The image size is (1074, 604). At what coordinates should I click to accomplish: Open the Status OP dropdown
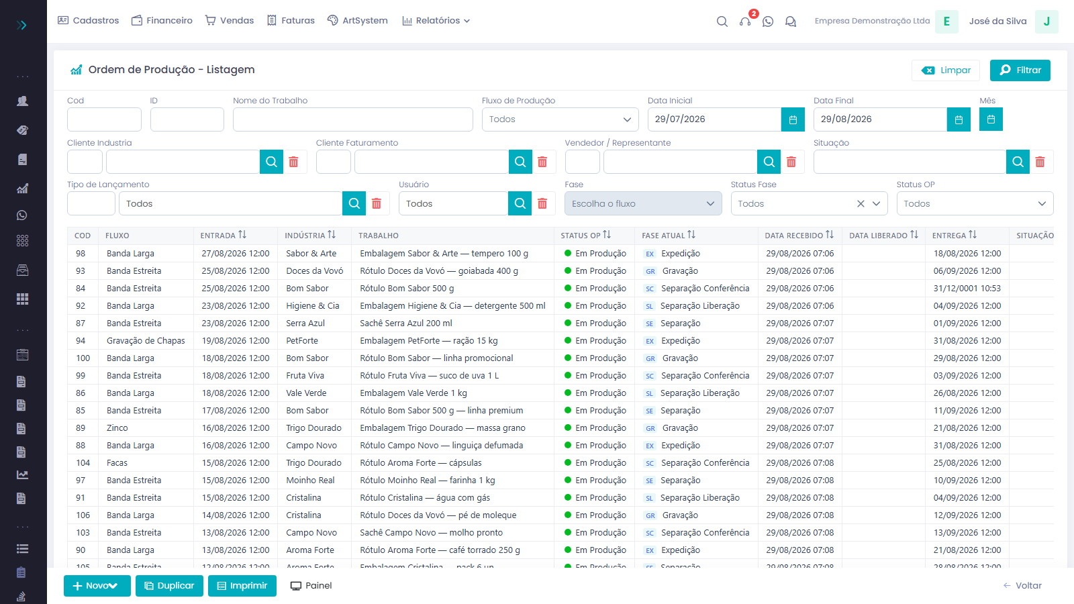(x=975, y=203)
